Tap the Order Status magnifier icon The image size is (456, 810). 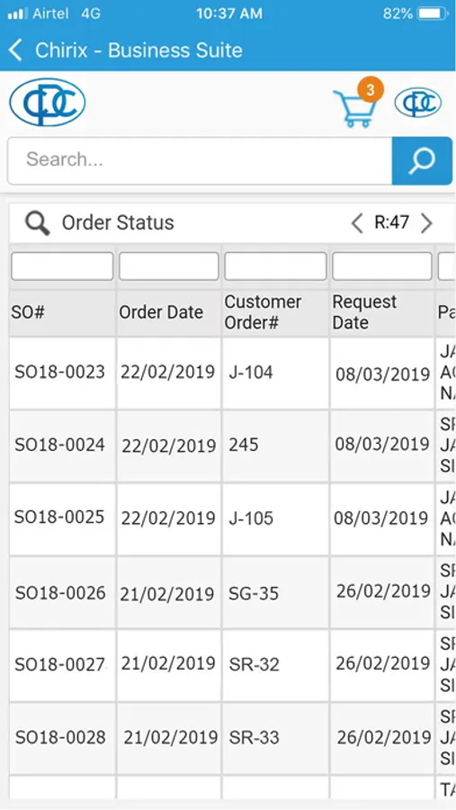[x=37, y=224]
